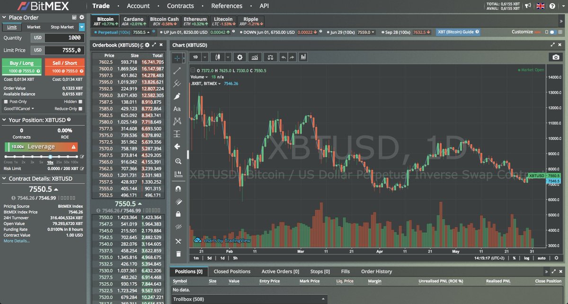Switch to the Order History tab
This screenshot has height=304, width=568.
pyautogui.click(x=376, y=271)
